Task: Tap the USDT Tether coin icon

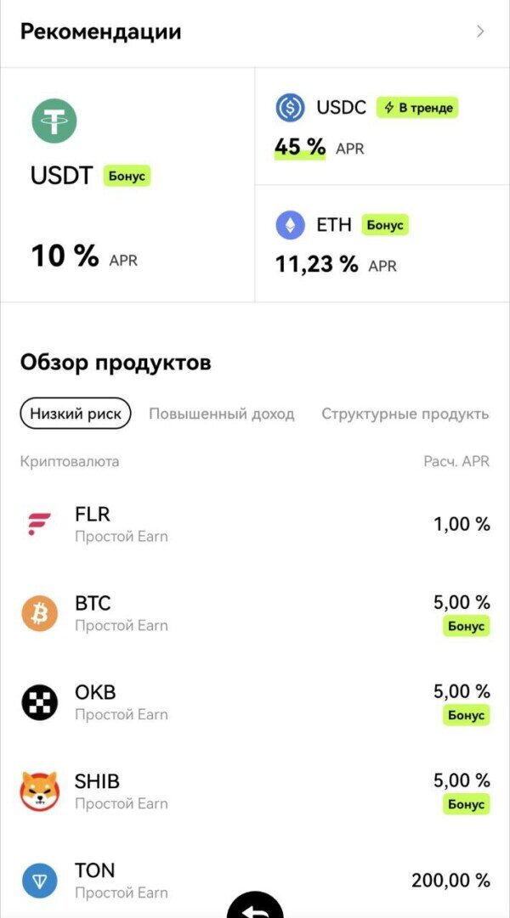Action: [x=54, y=121]
